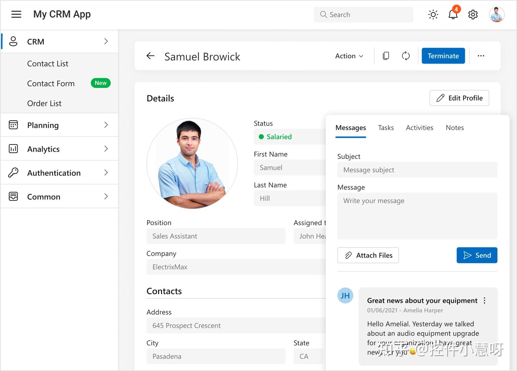Switch to the Tasks tab
This screenshot has height=371, width=517.
pyautogui.click(x=386, y=128)
